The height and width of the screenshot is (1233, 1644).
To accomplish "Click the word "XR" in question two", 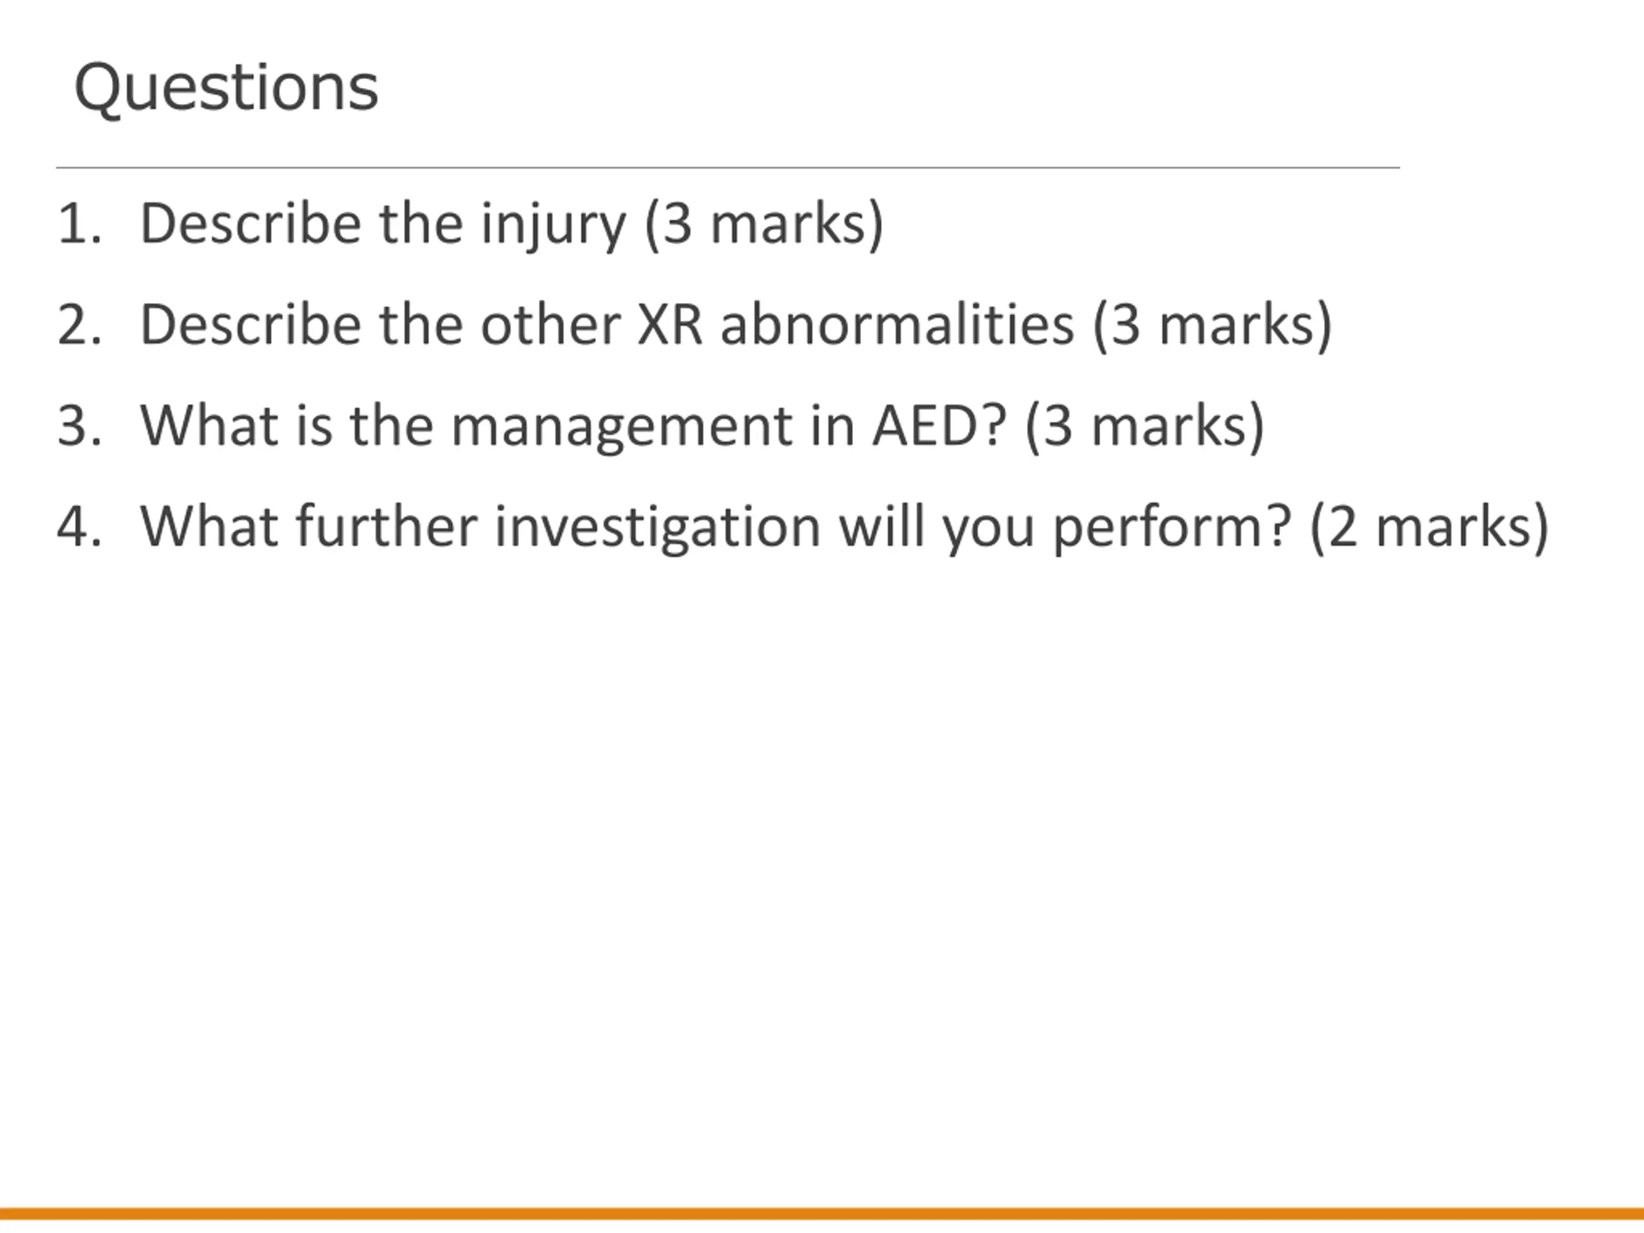I will 670,325.
